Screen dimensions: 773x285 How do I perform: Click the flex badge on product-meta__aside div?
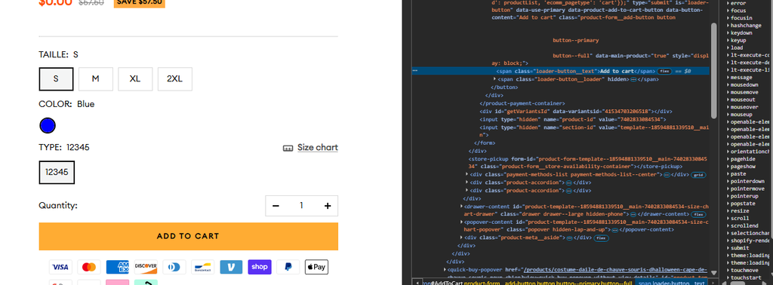(601, 238)
